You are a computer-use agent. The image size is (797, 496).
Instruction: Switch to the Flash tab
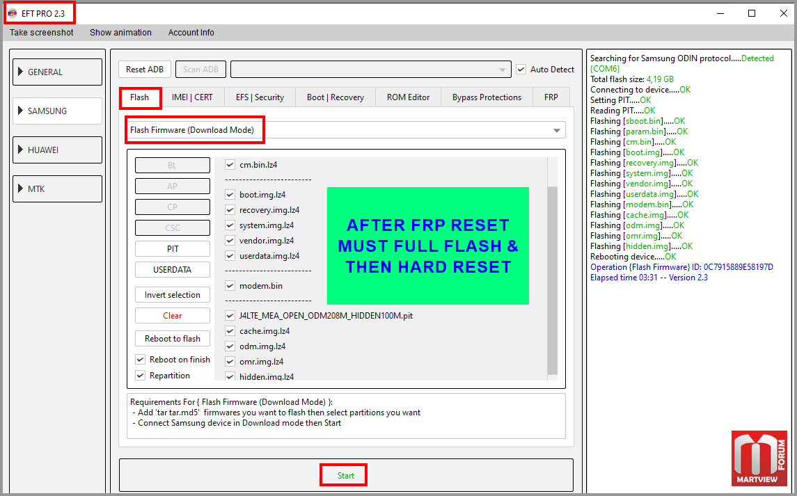click(x=140, y=97)
